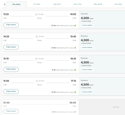
Task: Click 2 seats available badge on EI 161
Action: click(87, 70)
